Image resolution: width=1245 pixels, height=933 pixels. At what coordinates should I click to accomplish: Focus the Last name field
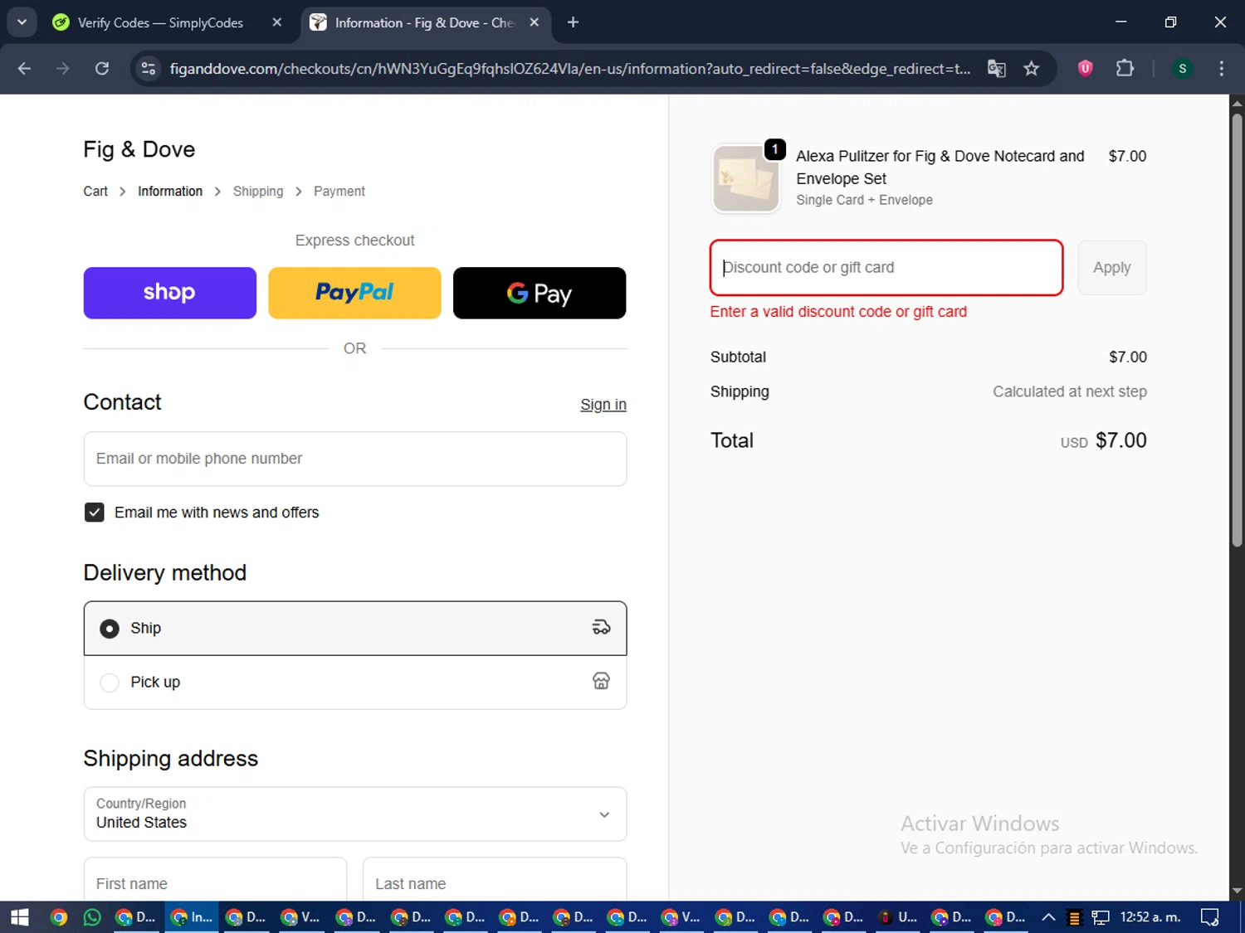[x=495, y=879]
